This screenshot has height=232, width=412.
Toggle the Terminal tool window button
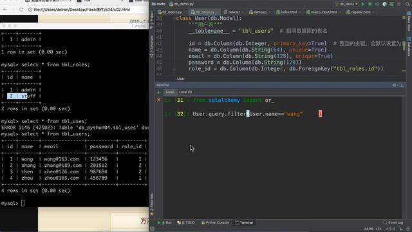[244, 222]
